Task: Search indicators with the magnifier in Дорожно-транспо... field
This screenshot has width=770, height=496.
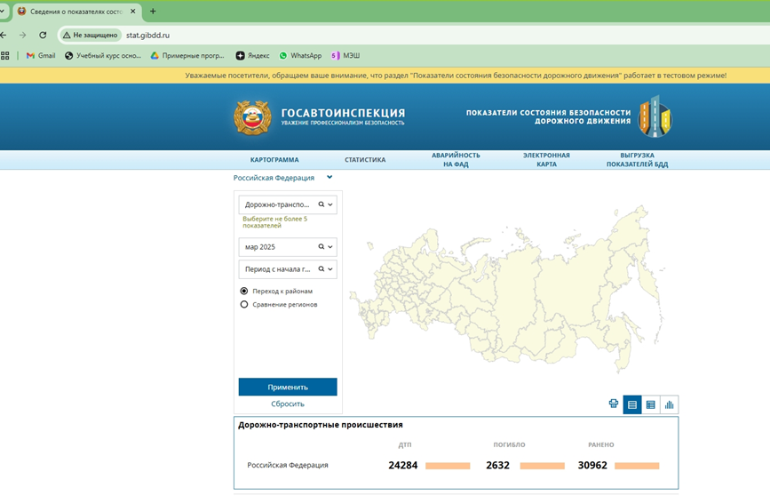Action: click(x=321, y=204)
